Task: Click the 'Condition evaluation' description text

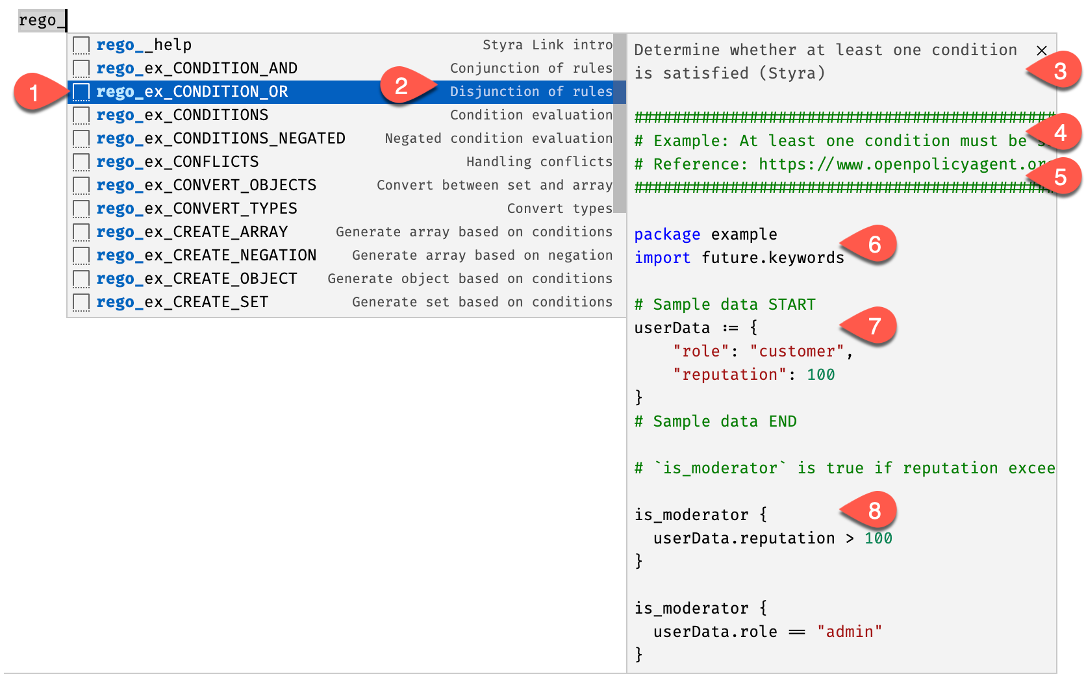Action: tap(531, 115)
